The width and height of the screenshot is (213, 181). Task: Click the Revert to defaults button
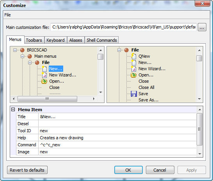point(27,170)
